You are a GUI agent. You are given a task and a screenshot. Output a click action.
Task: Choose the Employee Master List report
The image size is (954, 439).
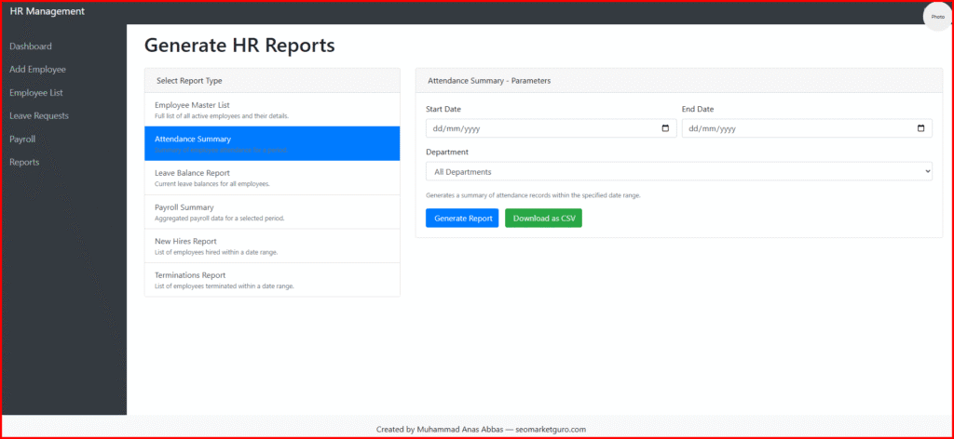click(x=272, y=110)
